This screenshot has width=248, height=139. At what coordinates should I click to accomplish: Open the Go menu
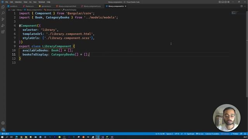[x=30, y=2]
